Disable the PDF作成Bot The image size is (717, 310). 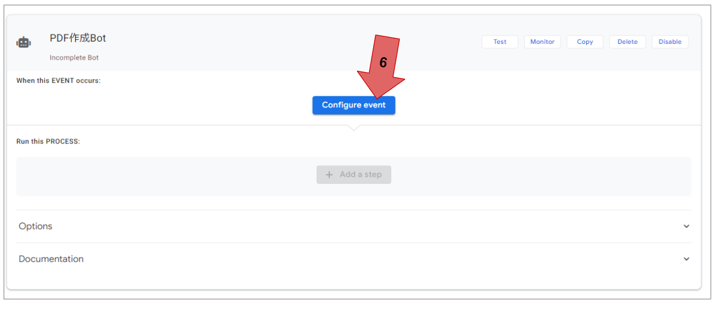(670, 42)
